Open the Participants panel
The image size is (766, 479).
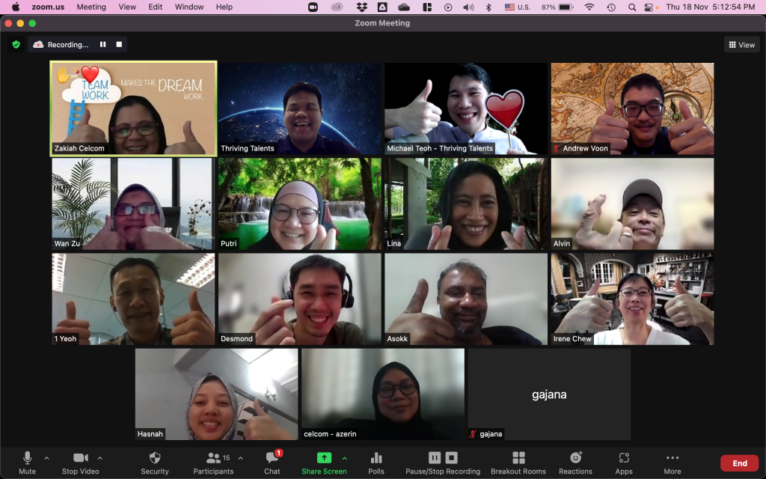[x=213, y=458]
